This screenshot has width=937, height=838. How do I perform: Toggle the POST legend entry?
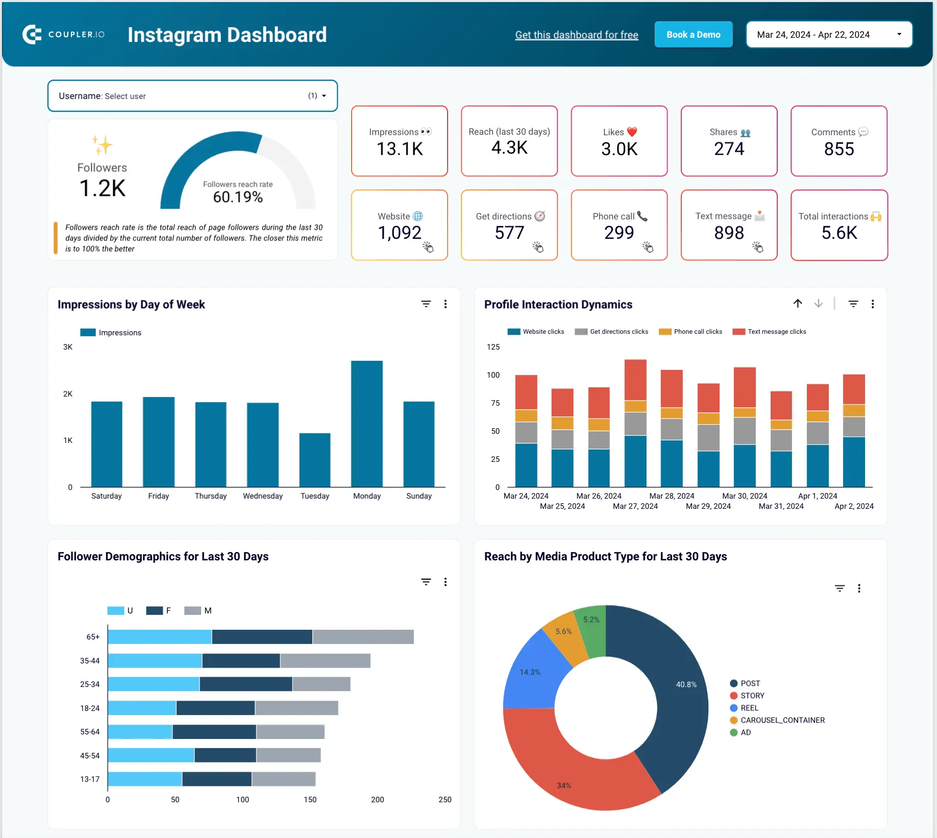(x=745, y=683)
